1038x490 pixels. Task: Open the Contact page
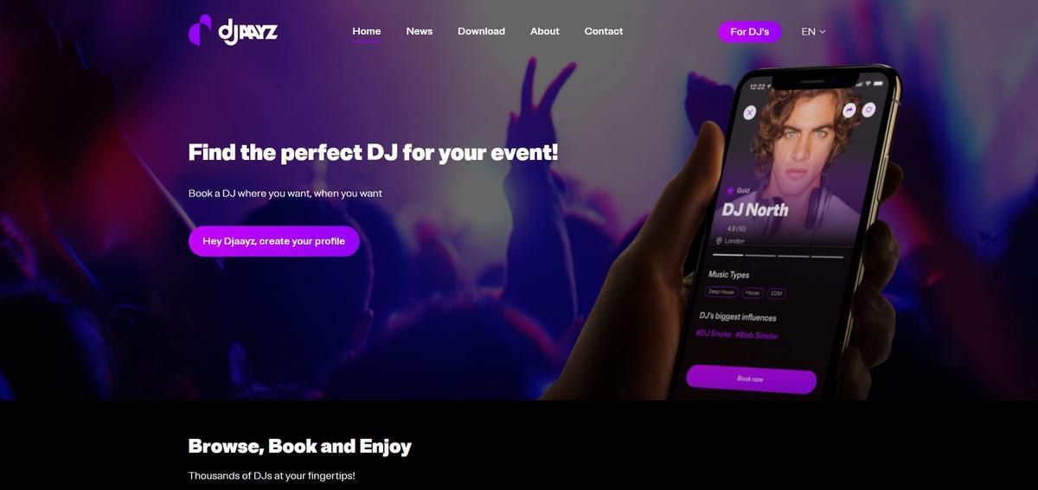tap(604, 31)
